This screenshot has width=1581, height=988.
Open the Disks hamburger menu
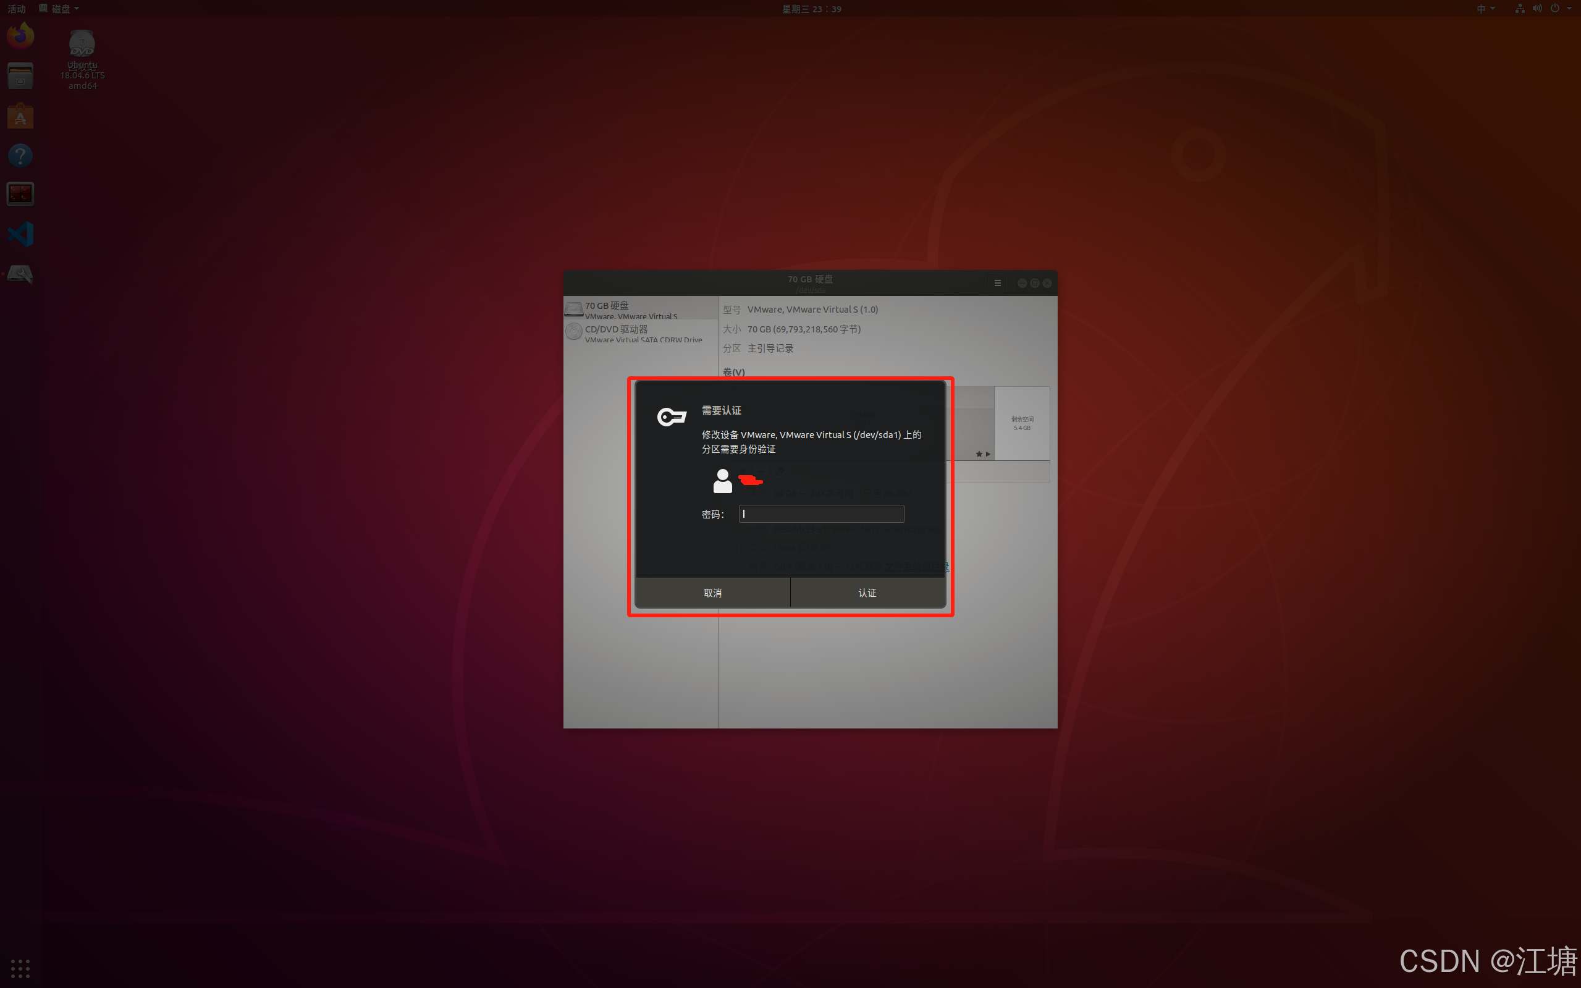(997, 283)
